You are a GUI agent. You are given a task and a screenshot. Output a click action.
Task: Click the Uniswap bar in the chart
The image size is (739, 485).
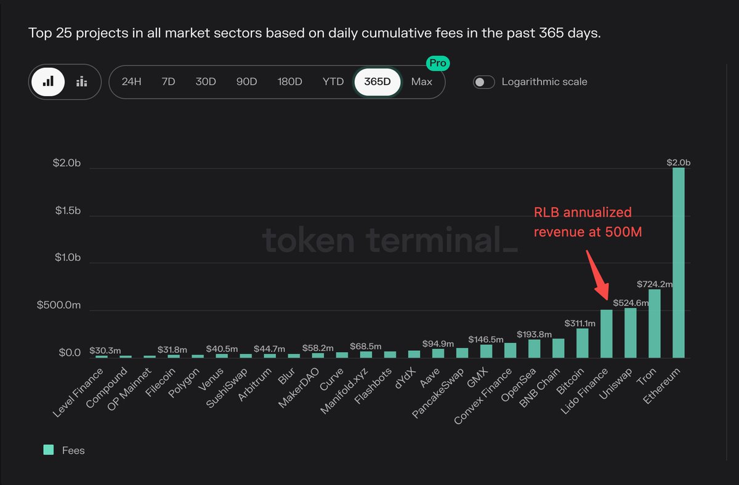point(631,333)
